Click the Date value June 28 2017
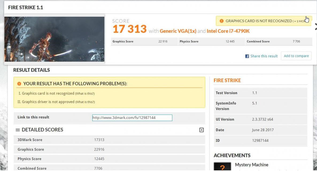Screen dimensions: 317x172 (263, 130)
